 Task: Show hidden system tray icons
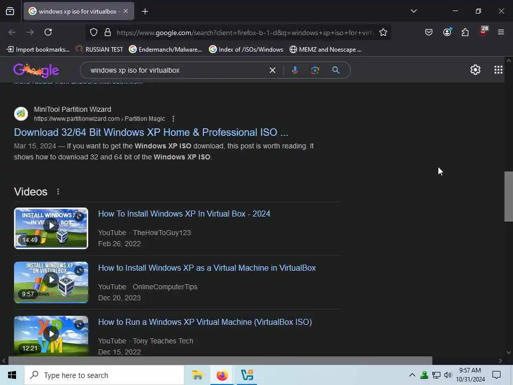(412, 375)
